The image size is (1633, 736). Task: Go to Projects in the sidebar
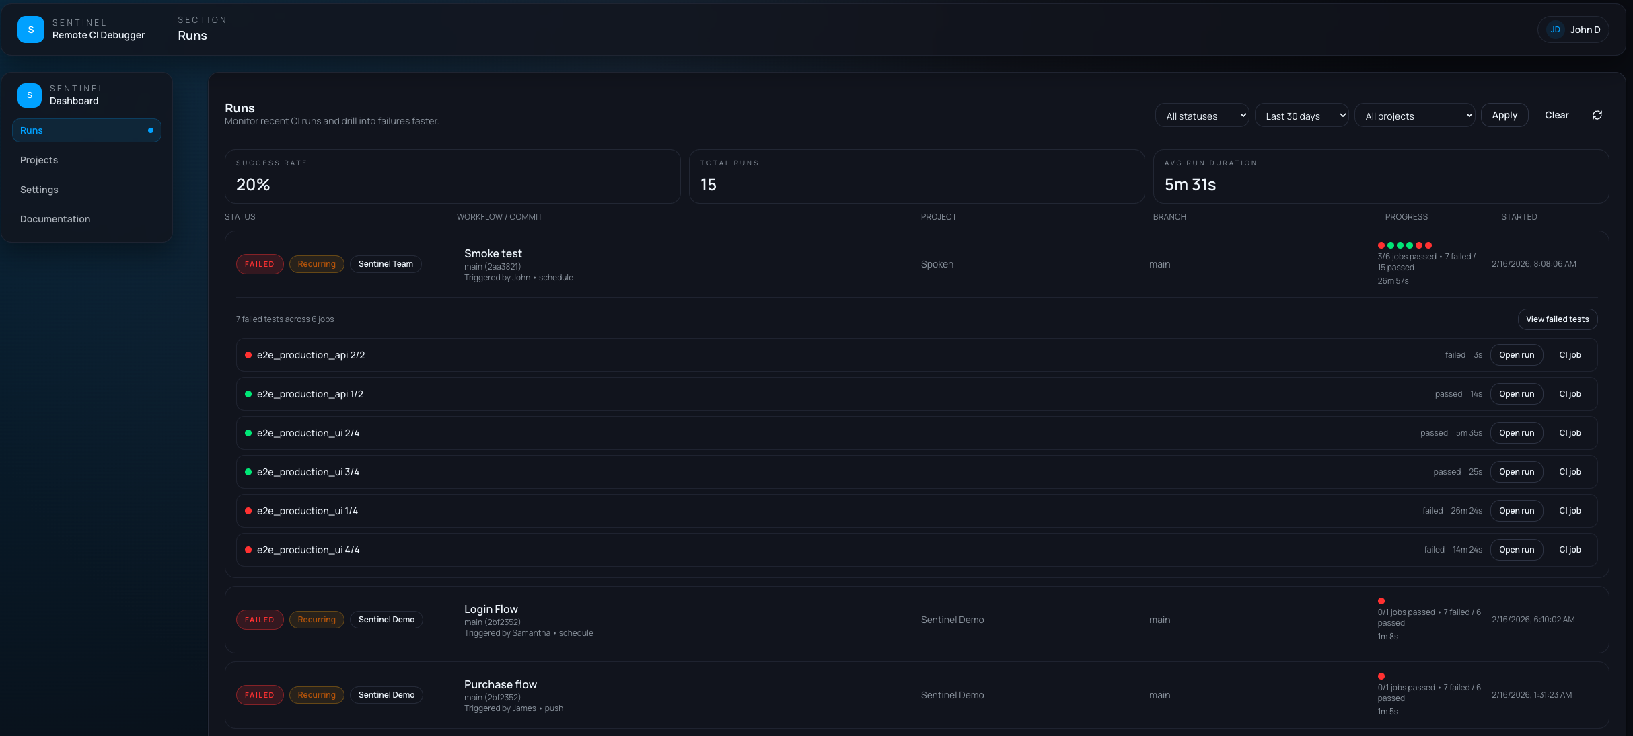pos(39,160)
